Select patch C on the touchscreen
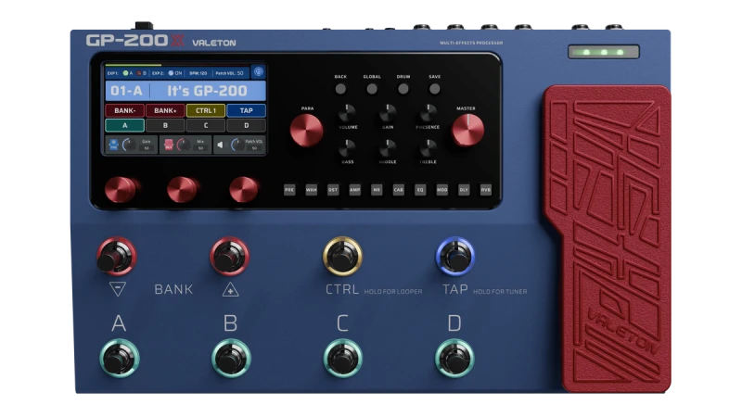The width and height of the screenshot is (742, 417). tap(205, 125)
